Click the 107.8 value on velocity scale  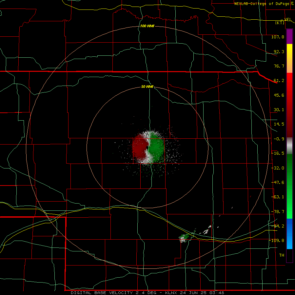point(278,37)
